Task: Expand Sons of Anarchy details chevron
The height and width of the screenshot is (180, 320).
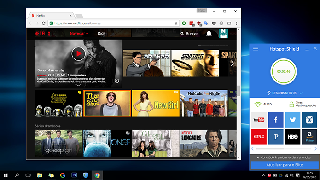Action: [78, 85]
